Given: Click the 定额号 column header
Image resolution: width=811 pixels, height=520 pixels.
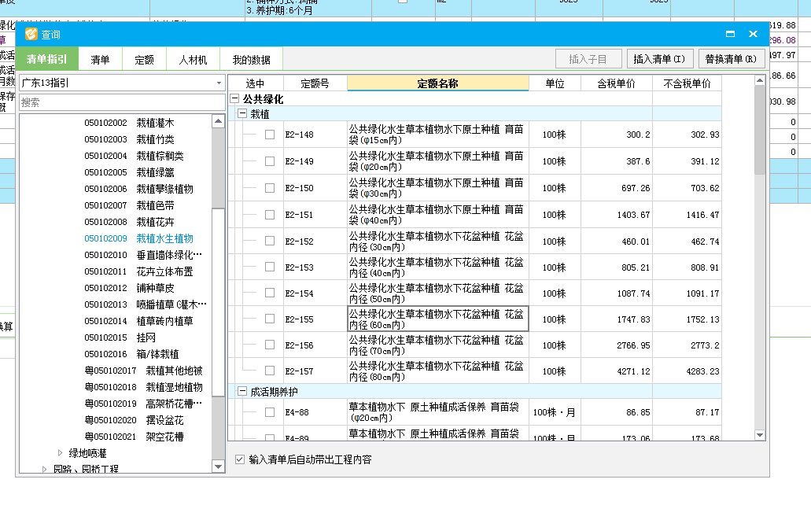Looking at the screenshot, I should (x=315, y=83).
